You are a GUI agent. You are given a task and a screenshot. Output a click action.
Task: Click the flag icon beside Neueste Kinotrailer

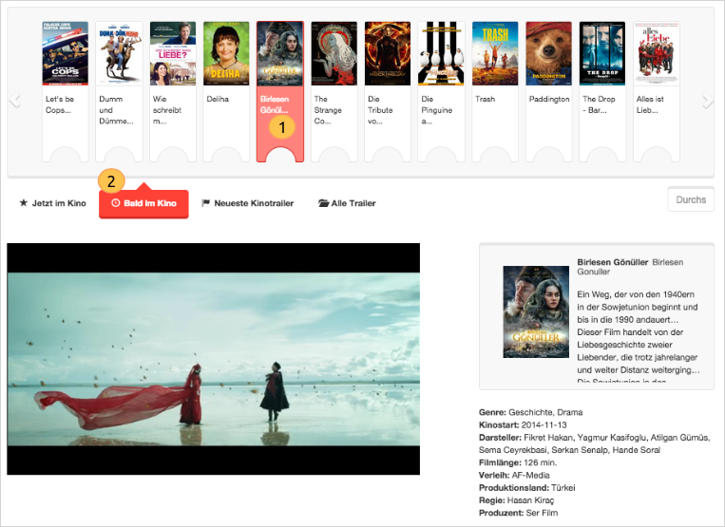coord(206,203)
